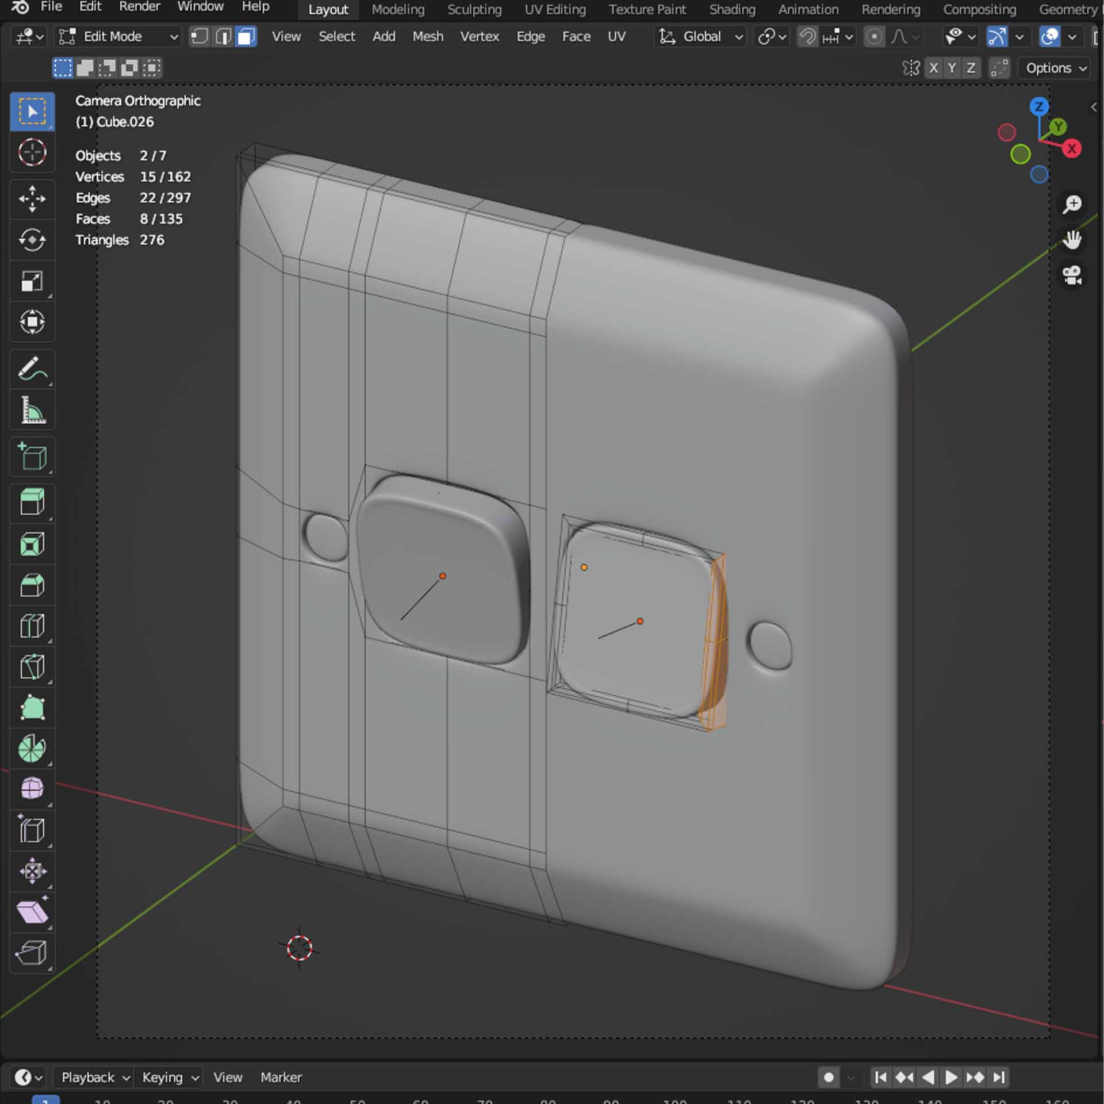Image resolution: width=1104 pixels, height=1104 pixels.
Task: Open Global transform orientation dropdown
Action: coord(701,37)
